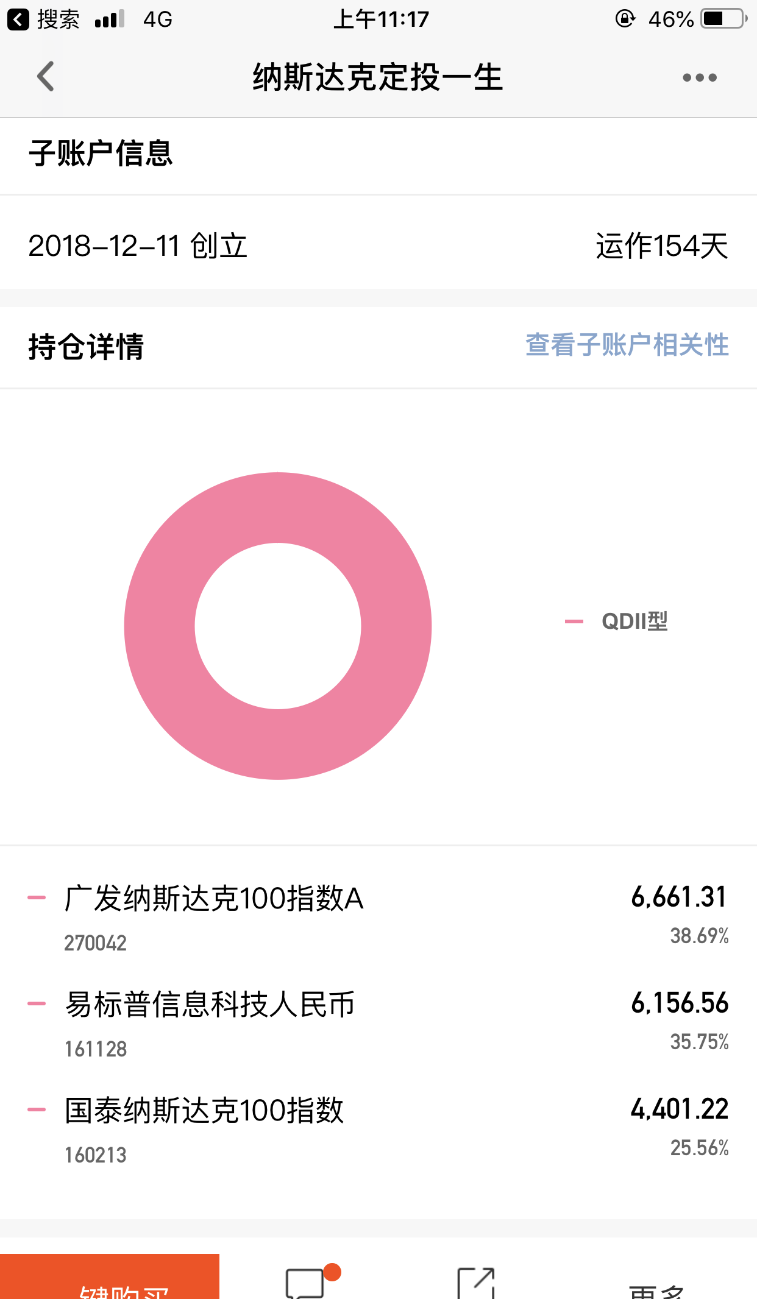Tap the battery indicator in status bar
757x1299 pixels.
[725, 19]
